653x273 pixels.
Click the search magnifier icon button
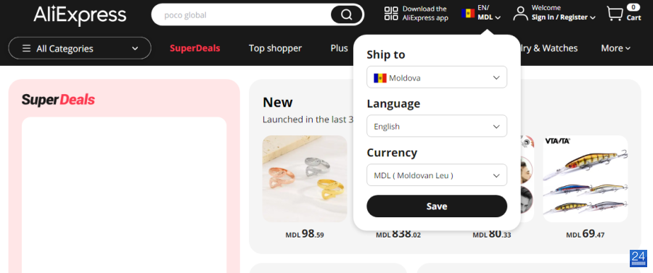pos(347,15)
